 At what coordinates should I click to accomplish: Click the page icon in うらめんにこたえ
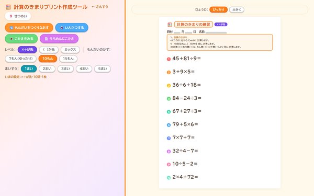[x=46, y=39]
